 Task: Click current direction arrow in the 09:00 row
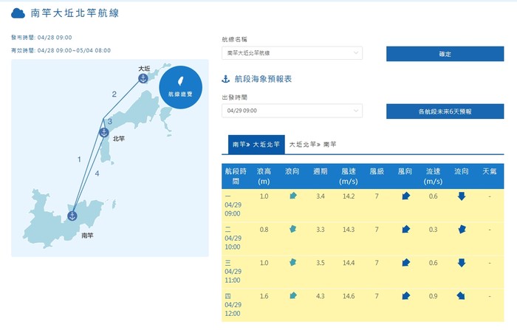point(462,196)
